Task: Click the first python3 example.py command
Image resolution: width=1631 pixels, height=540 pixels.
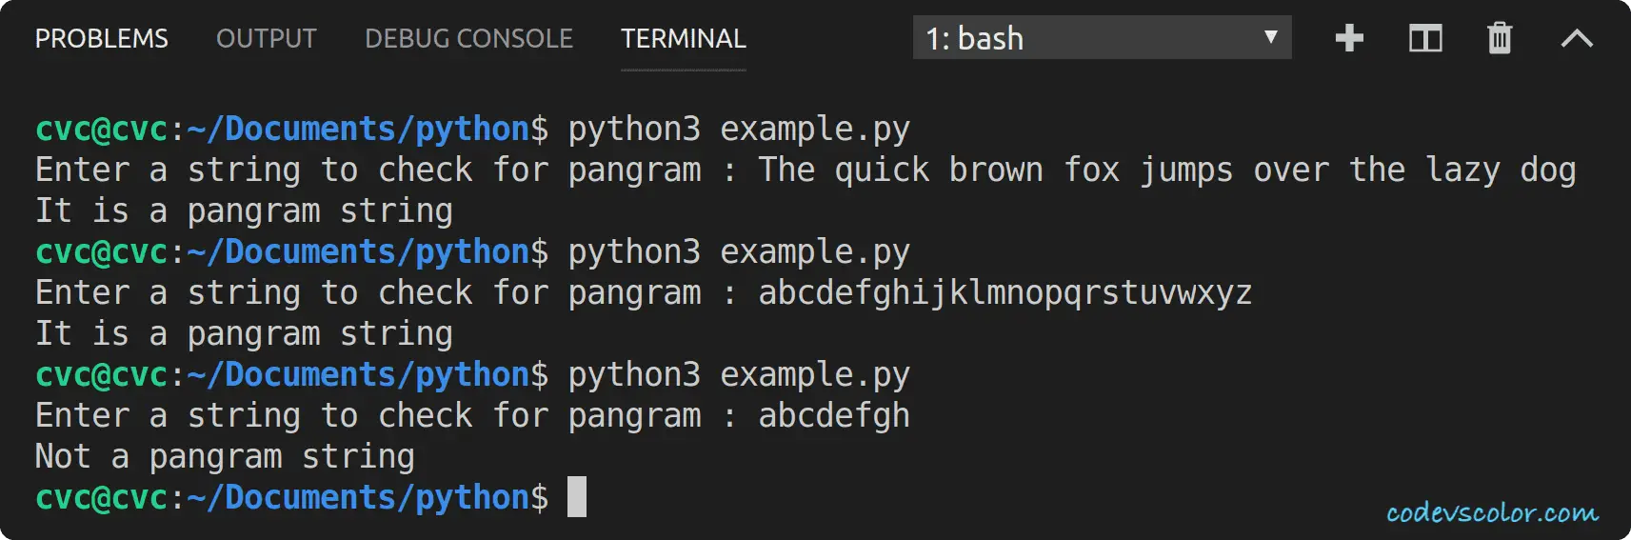Action: tap(739, 130)
